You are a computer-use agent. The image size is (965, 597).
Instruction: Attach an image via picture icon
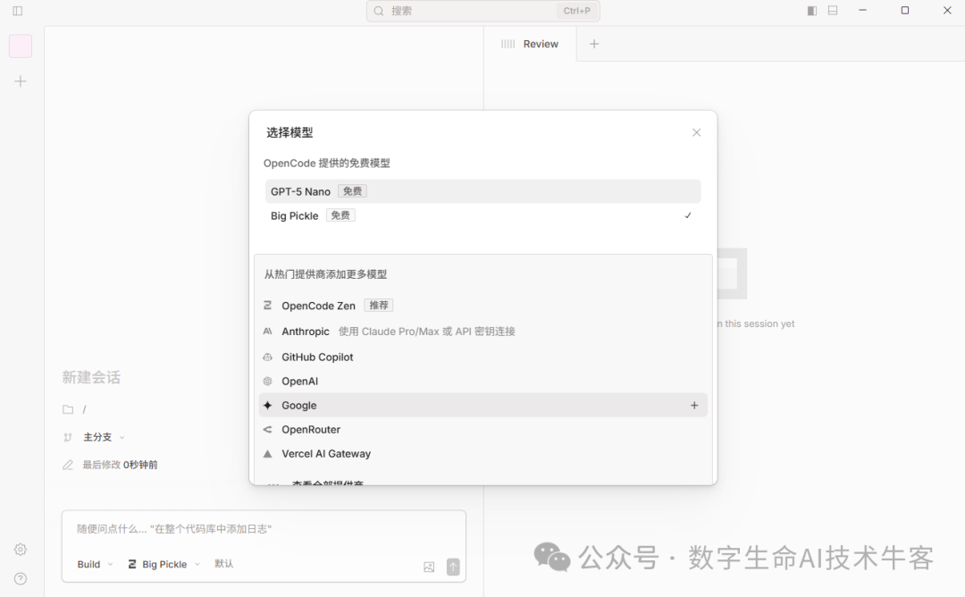pyautogui.click(x=429, y=567)
